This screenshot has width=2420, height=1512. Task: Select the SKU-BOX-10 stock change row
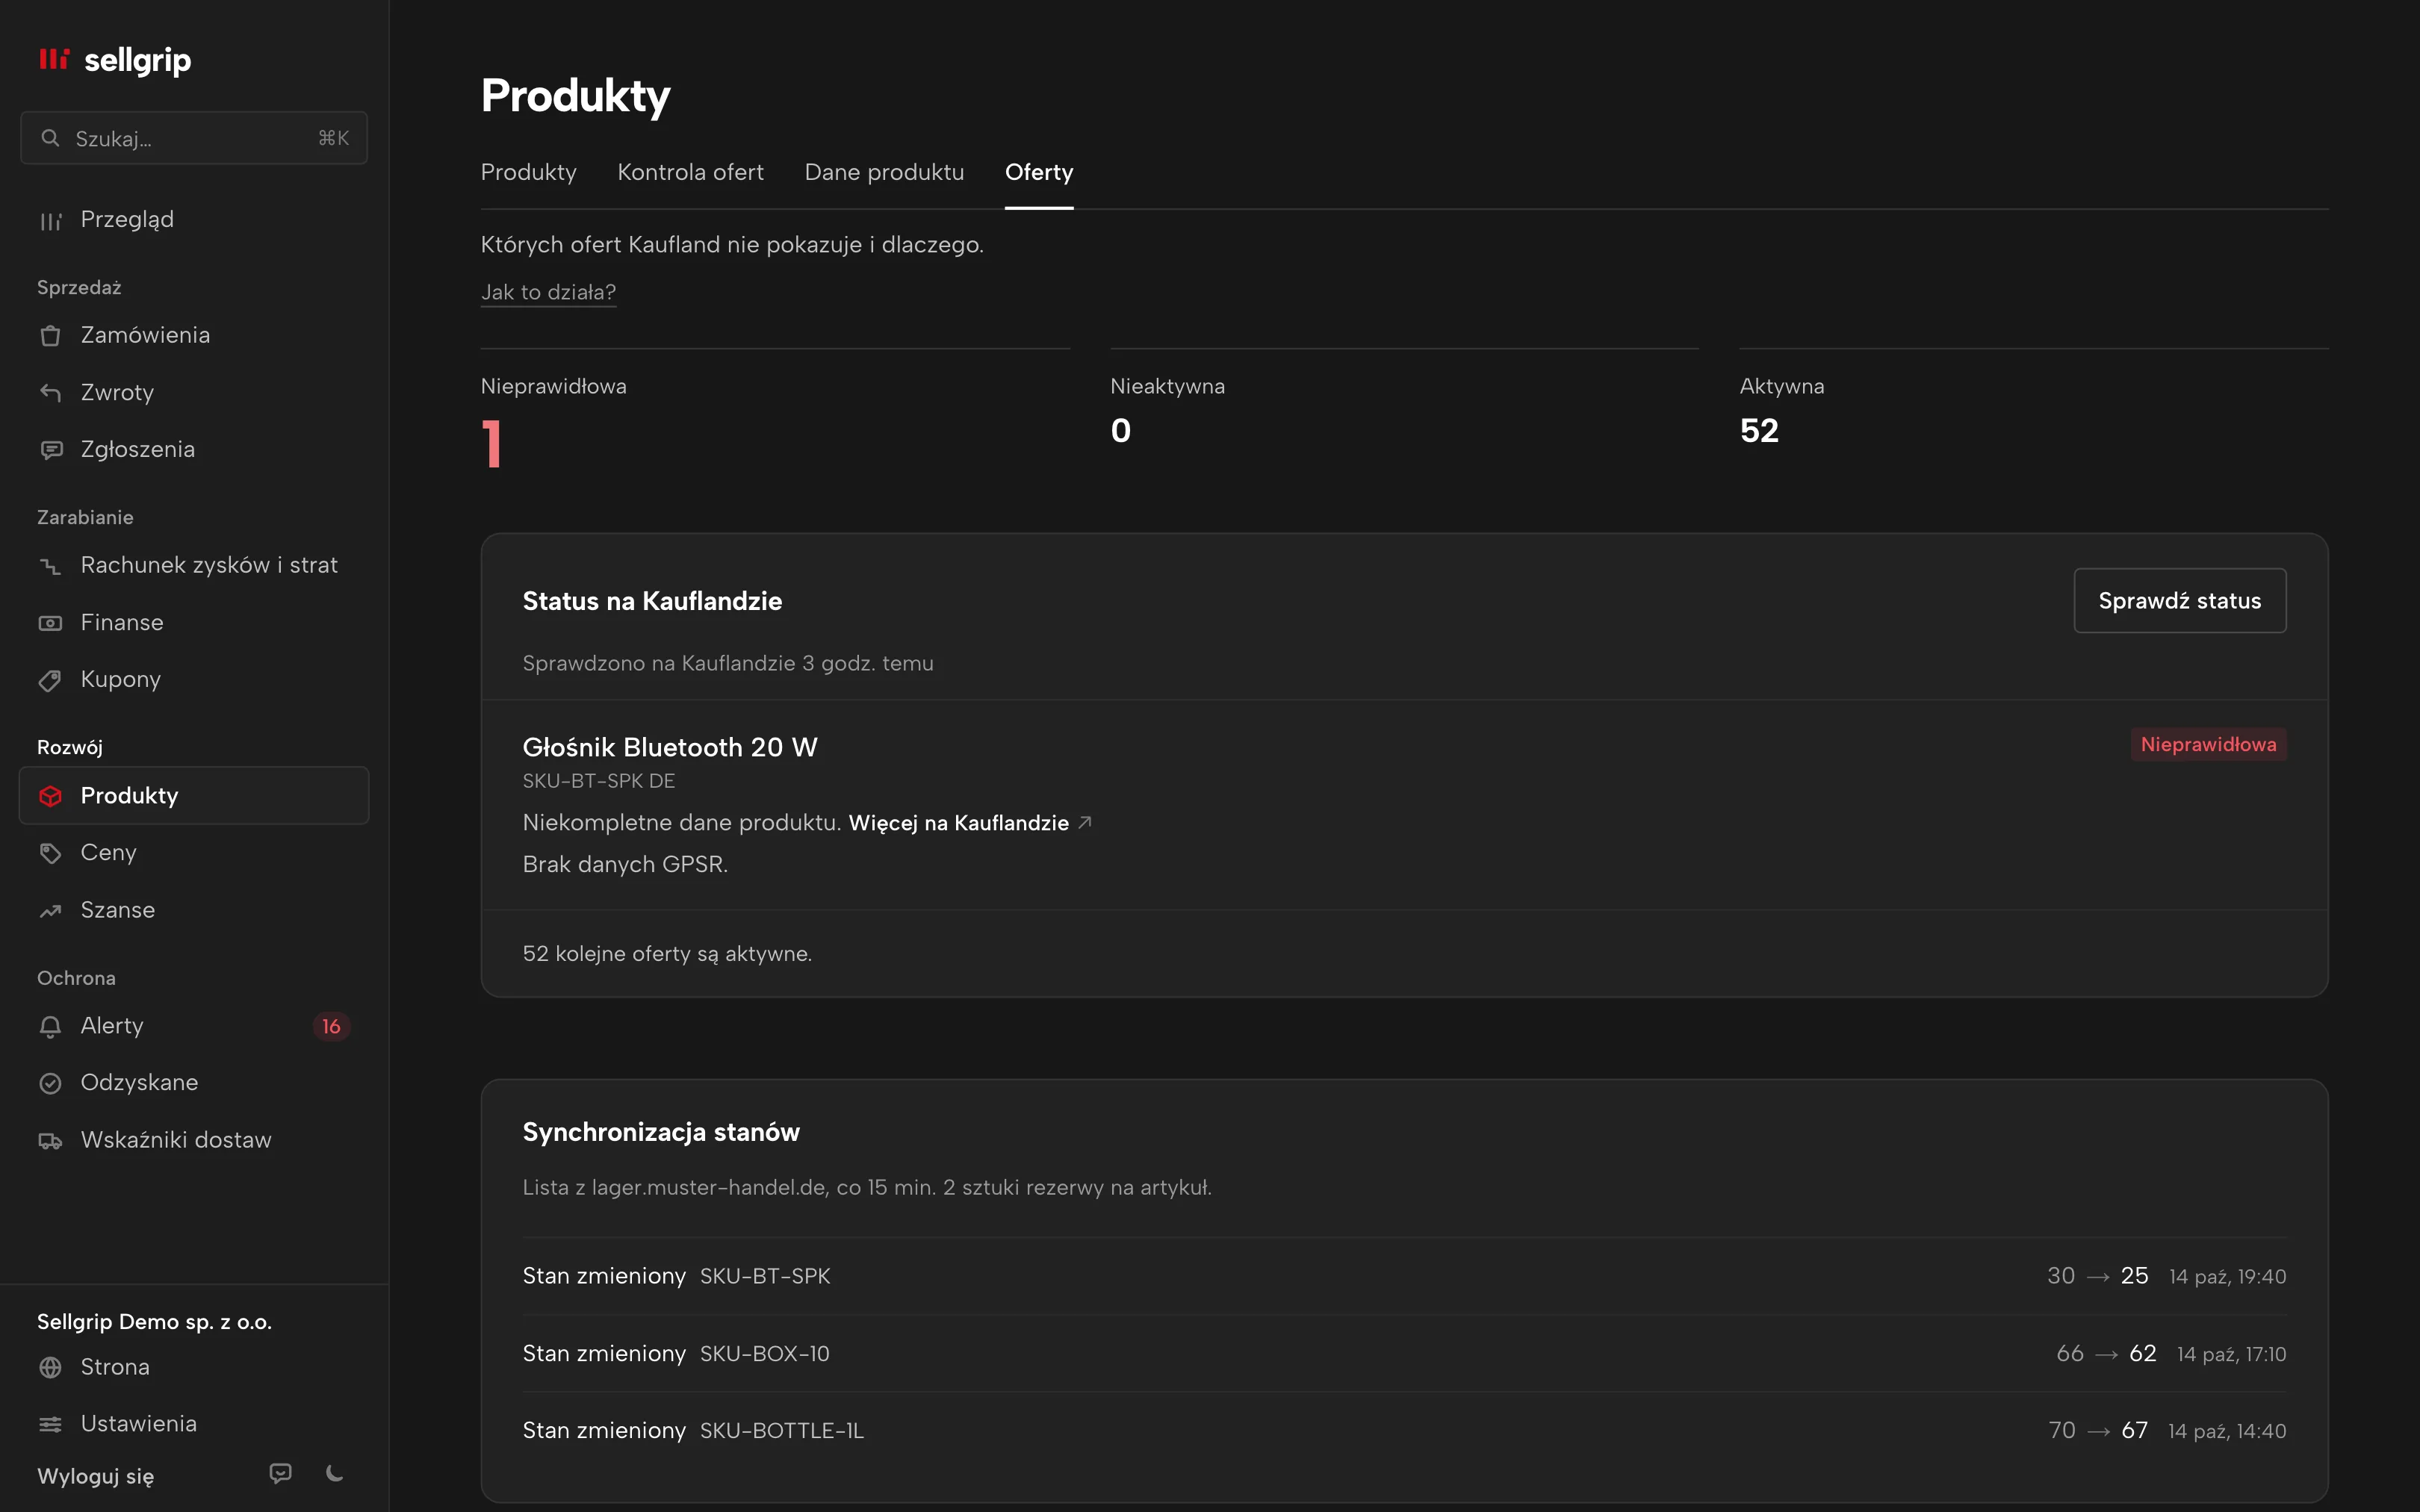pyautogui.click(x=1404, y=1353)
